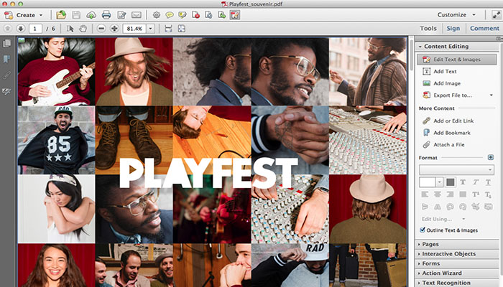The image size is (503, 287).
Task: Select the Hand pan tool
Action: (x=83, y=29)
